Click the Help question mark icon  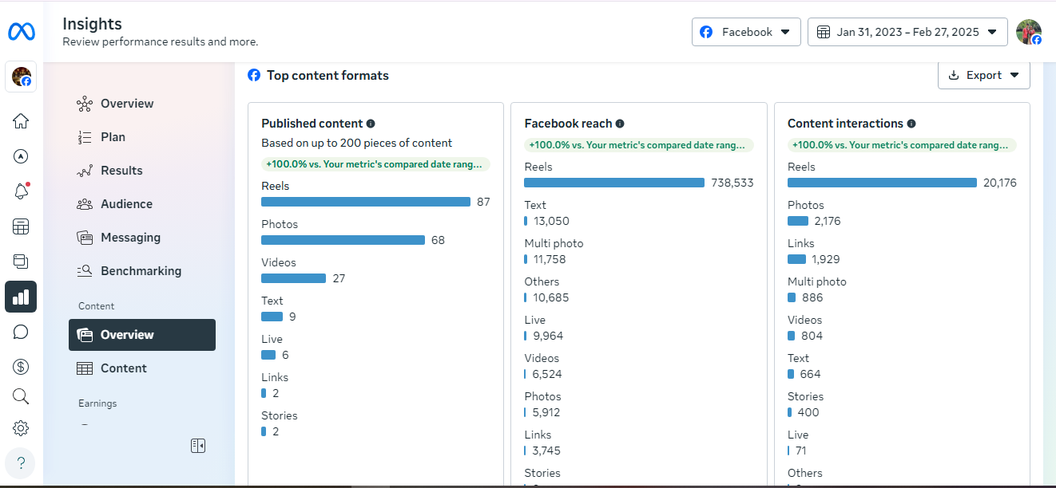click(x=21, y=463)
